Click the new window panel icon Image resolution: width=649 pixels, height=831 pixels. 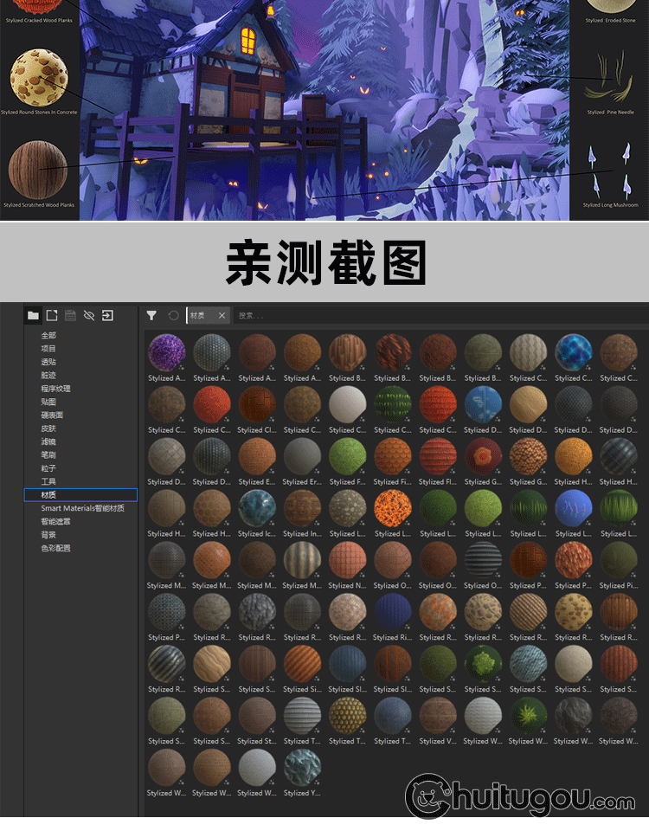coord(52,316)
